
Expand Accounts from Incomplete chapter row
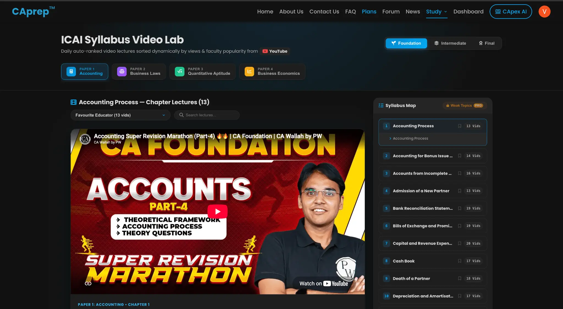433,173
